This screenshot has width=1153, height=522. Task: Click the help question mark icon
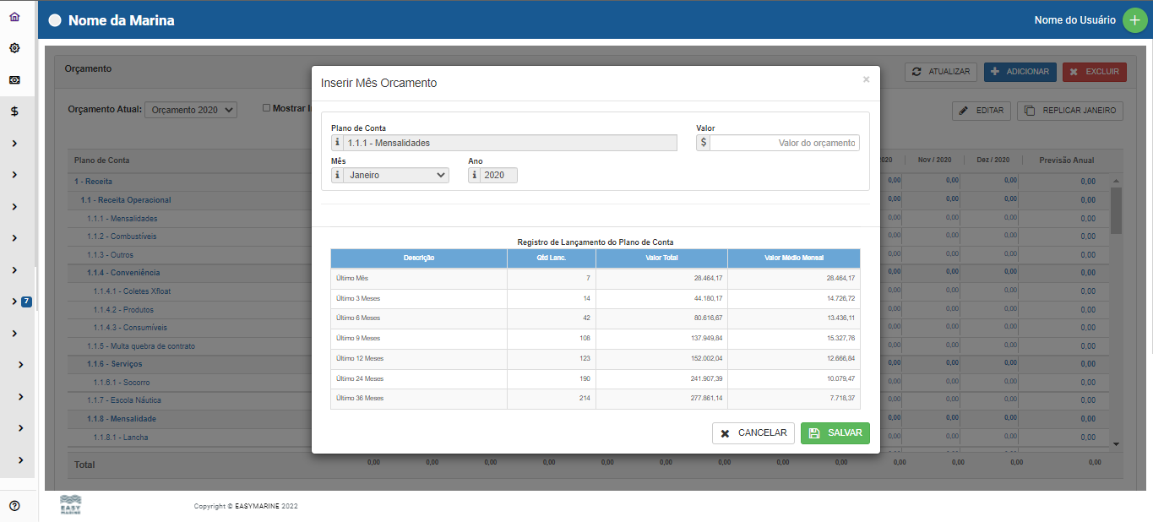14,506
